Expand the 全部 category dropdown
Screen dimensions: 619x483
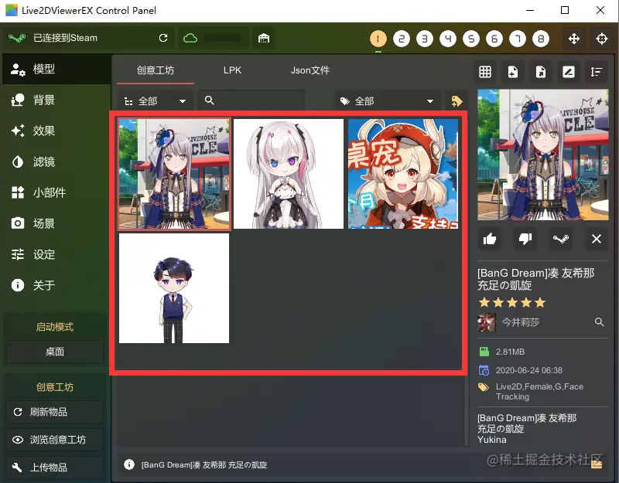pos(156,101)
